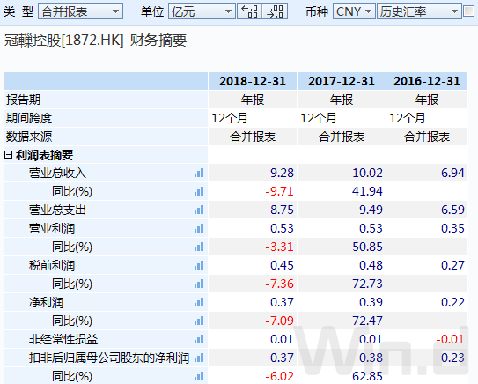The image size is (478, 384).
Task: Select the 2016-12-31 column header
Action: coord(427,81)
